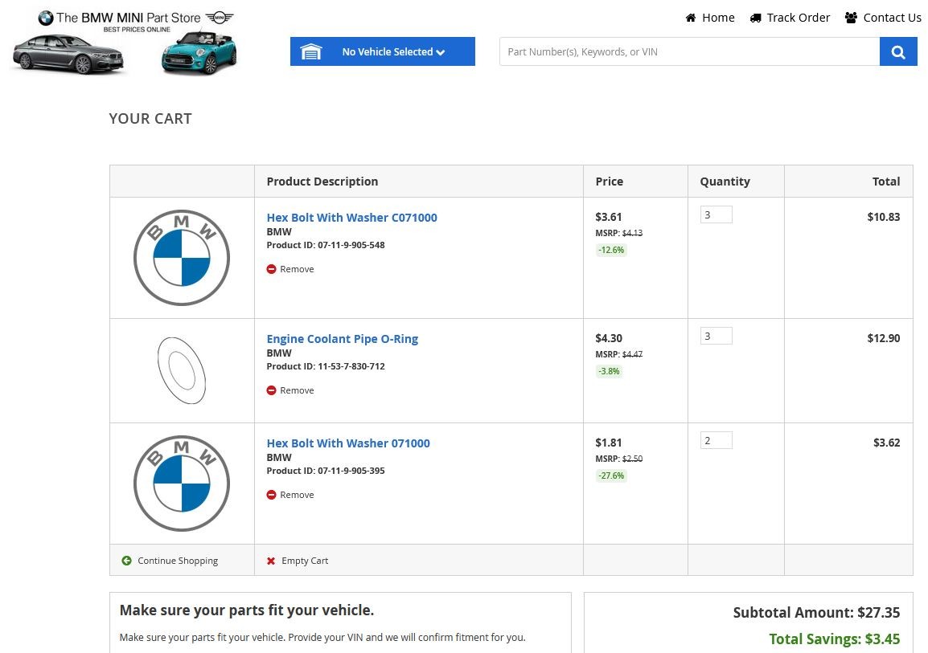Open the No Vehicle Selected dropdown
928x653 pixels.
392,52
